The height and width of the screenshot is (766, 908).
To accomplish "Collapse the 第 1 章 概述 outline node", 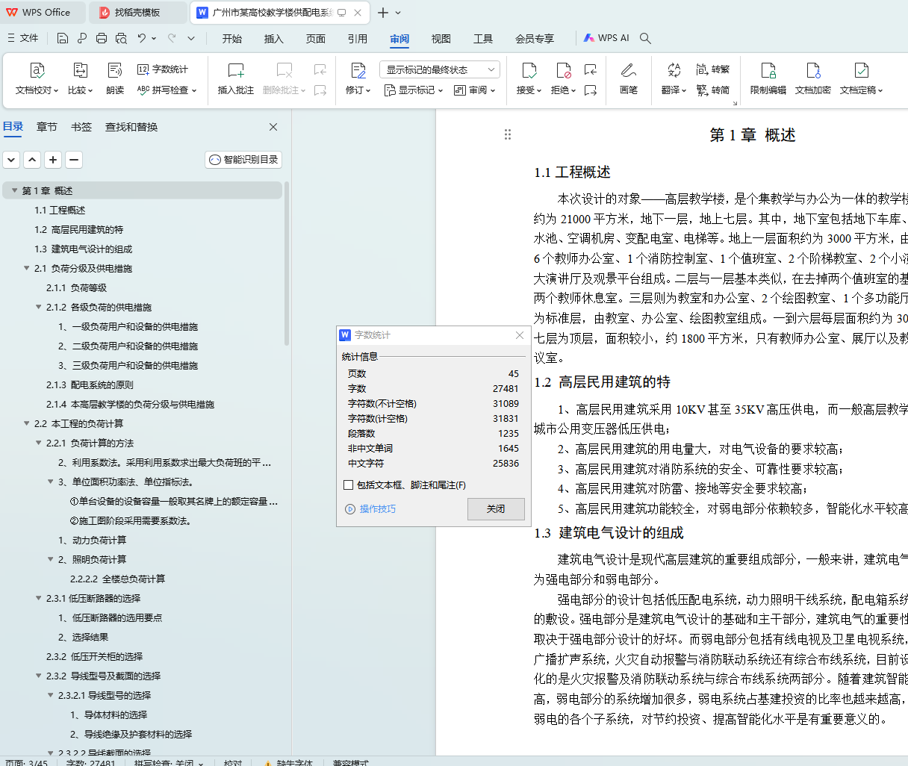I will pos(13,191).
